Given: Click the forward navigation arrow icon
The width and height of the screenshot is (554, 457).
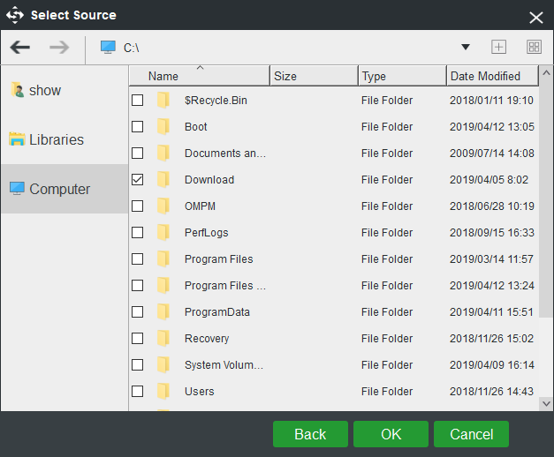Looking at the screenshot, I should (x=59, y=48).
